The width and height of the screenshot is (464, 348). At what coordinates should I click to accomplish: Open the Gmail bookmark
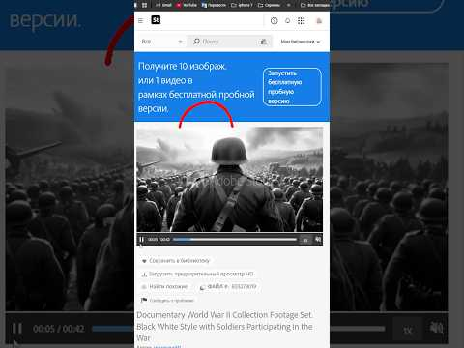point(163,5)
